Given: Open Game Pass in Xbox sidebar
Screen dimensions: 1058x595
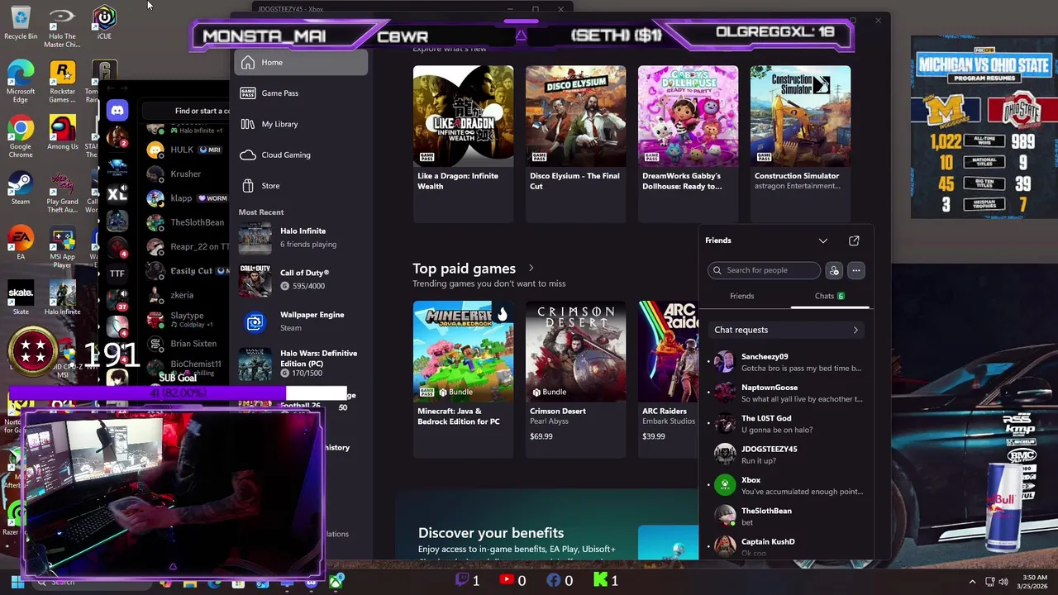Looking at the screenshot, I should click(x=301, y=93).
